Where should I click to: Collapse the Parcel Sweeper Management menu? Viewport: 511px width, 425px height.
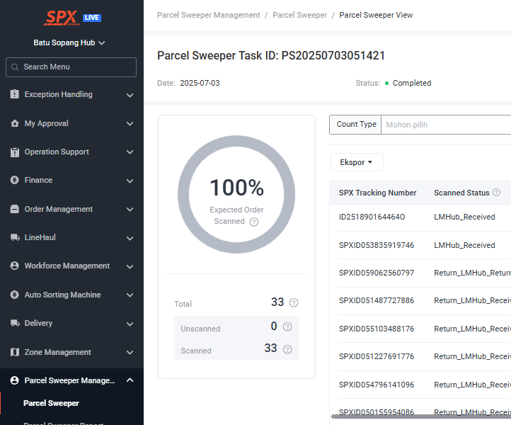[x=130, y=380]
